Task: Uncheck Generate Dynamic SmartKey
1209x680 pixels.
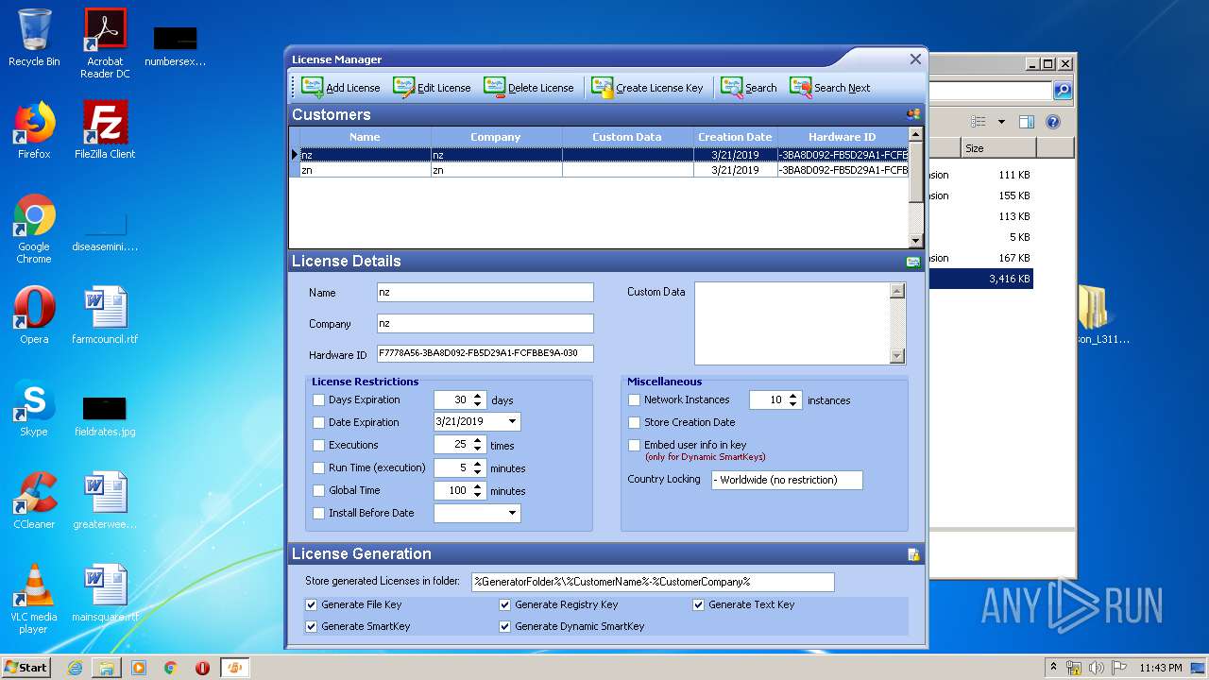Action: tap(504, 627)
